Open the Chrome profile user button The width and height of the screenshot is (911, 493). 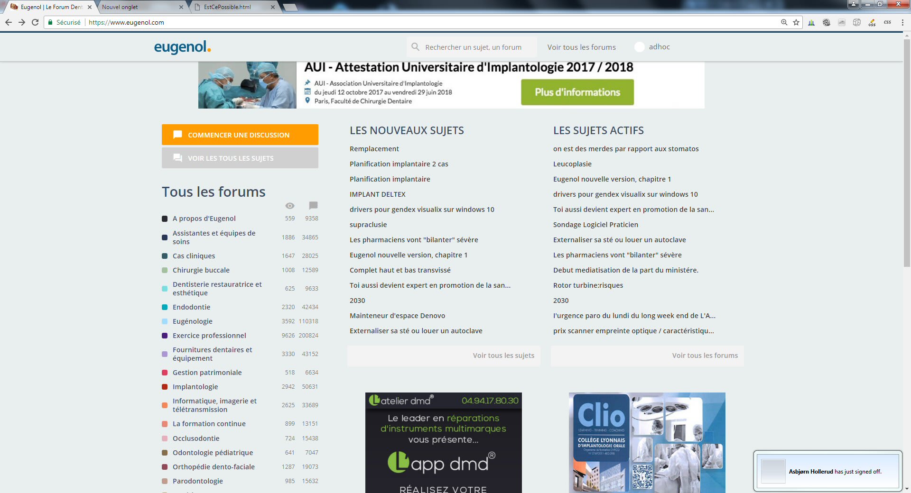(x=853, y=4)
